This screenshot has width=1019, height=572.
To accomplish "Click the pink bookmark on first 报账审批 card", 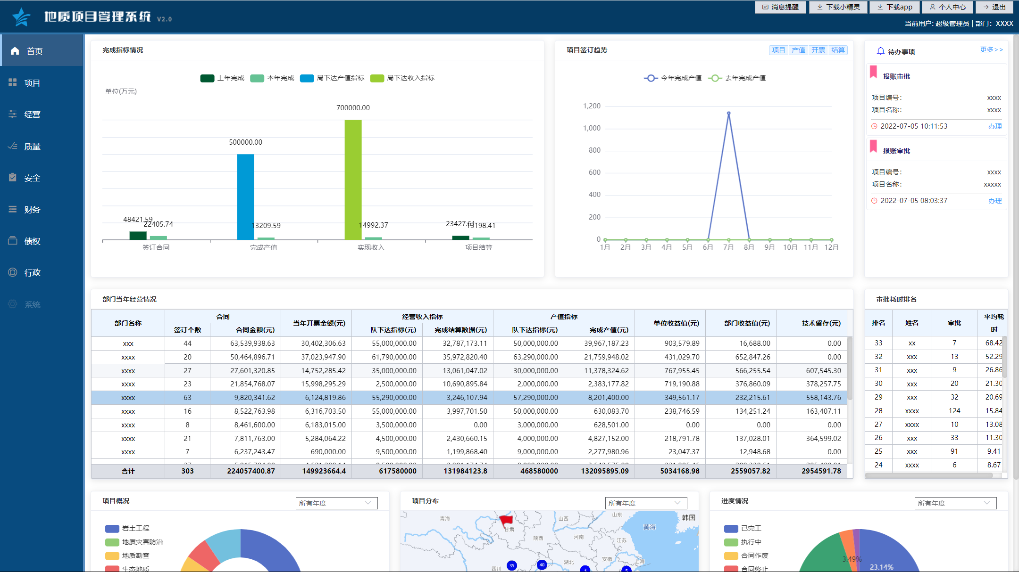I will click(873, 72).
